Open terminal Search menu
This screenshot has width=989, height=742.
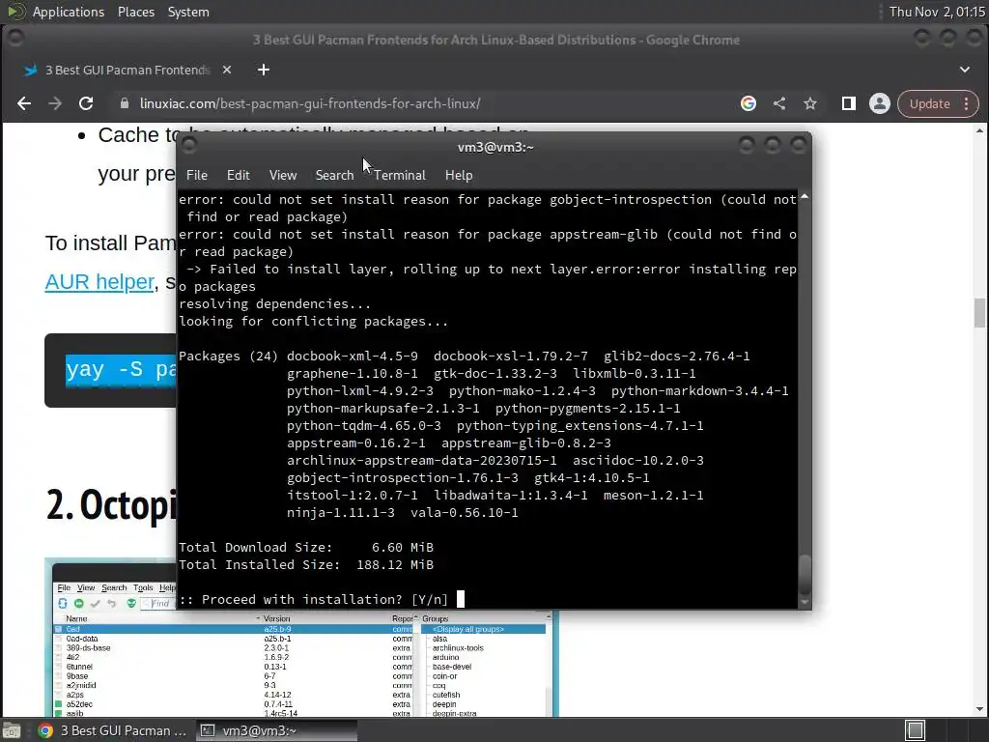click(x=334, y=175)
